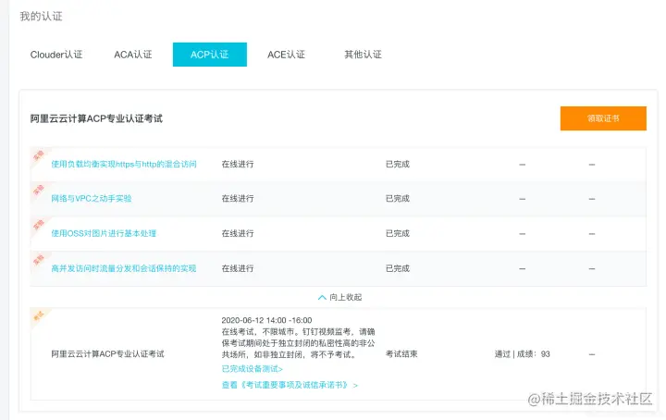Viewport: 666px width, 420px height.
Task: Click exam time 2020-06-12 14:00 -16:00
Action: 266,320
